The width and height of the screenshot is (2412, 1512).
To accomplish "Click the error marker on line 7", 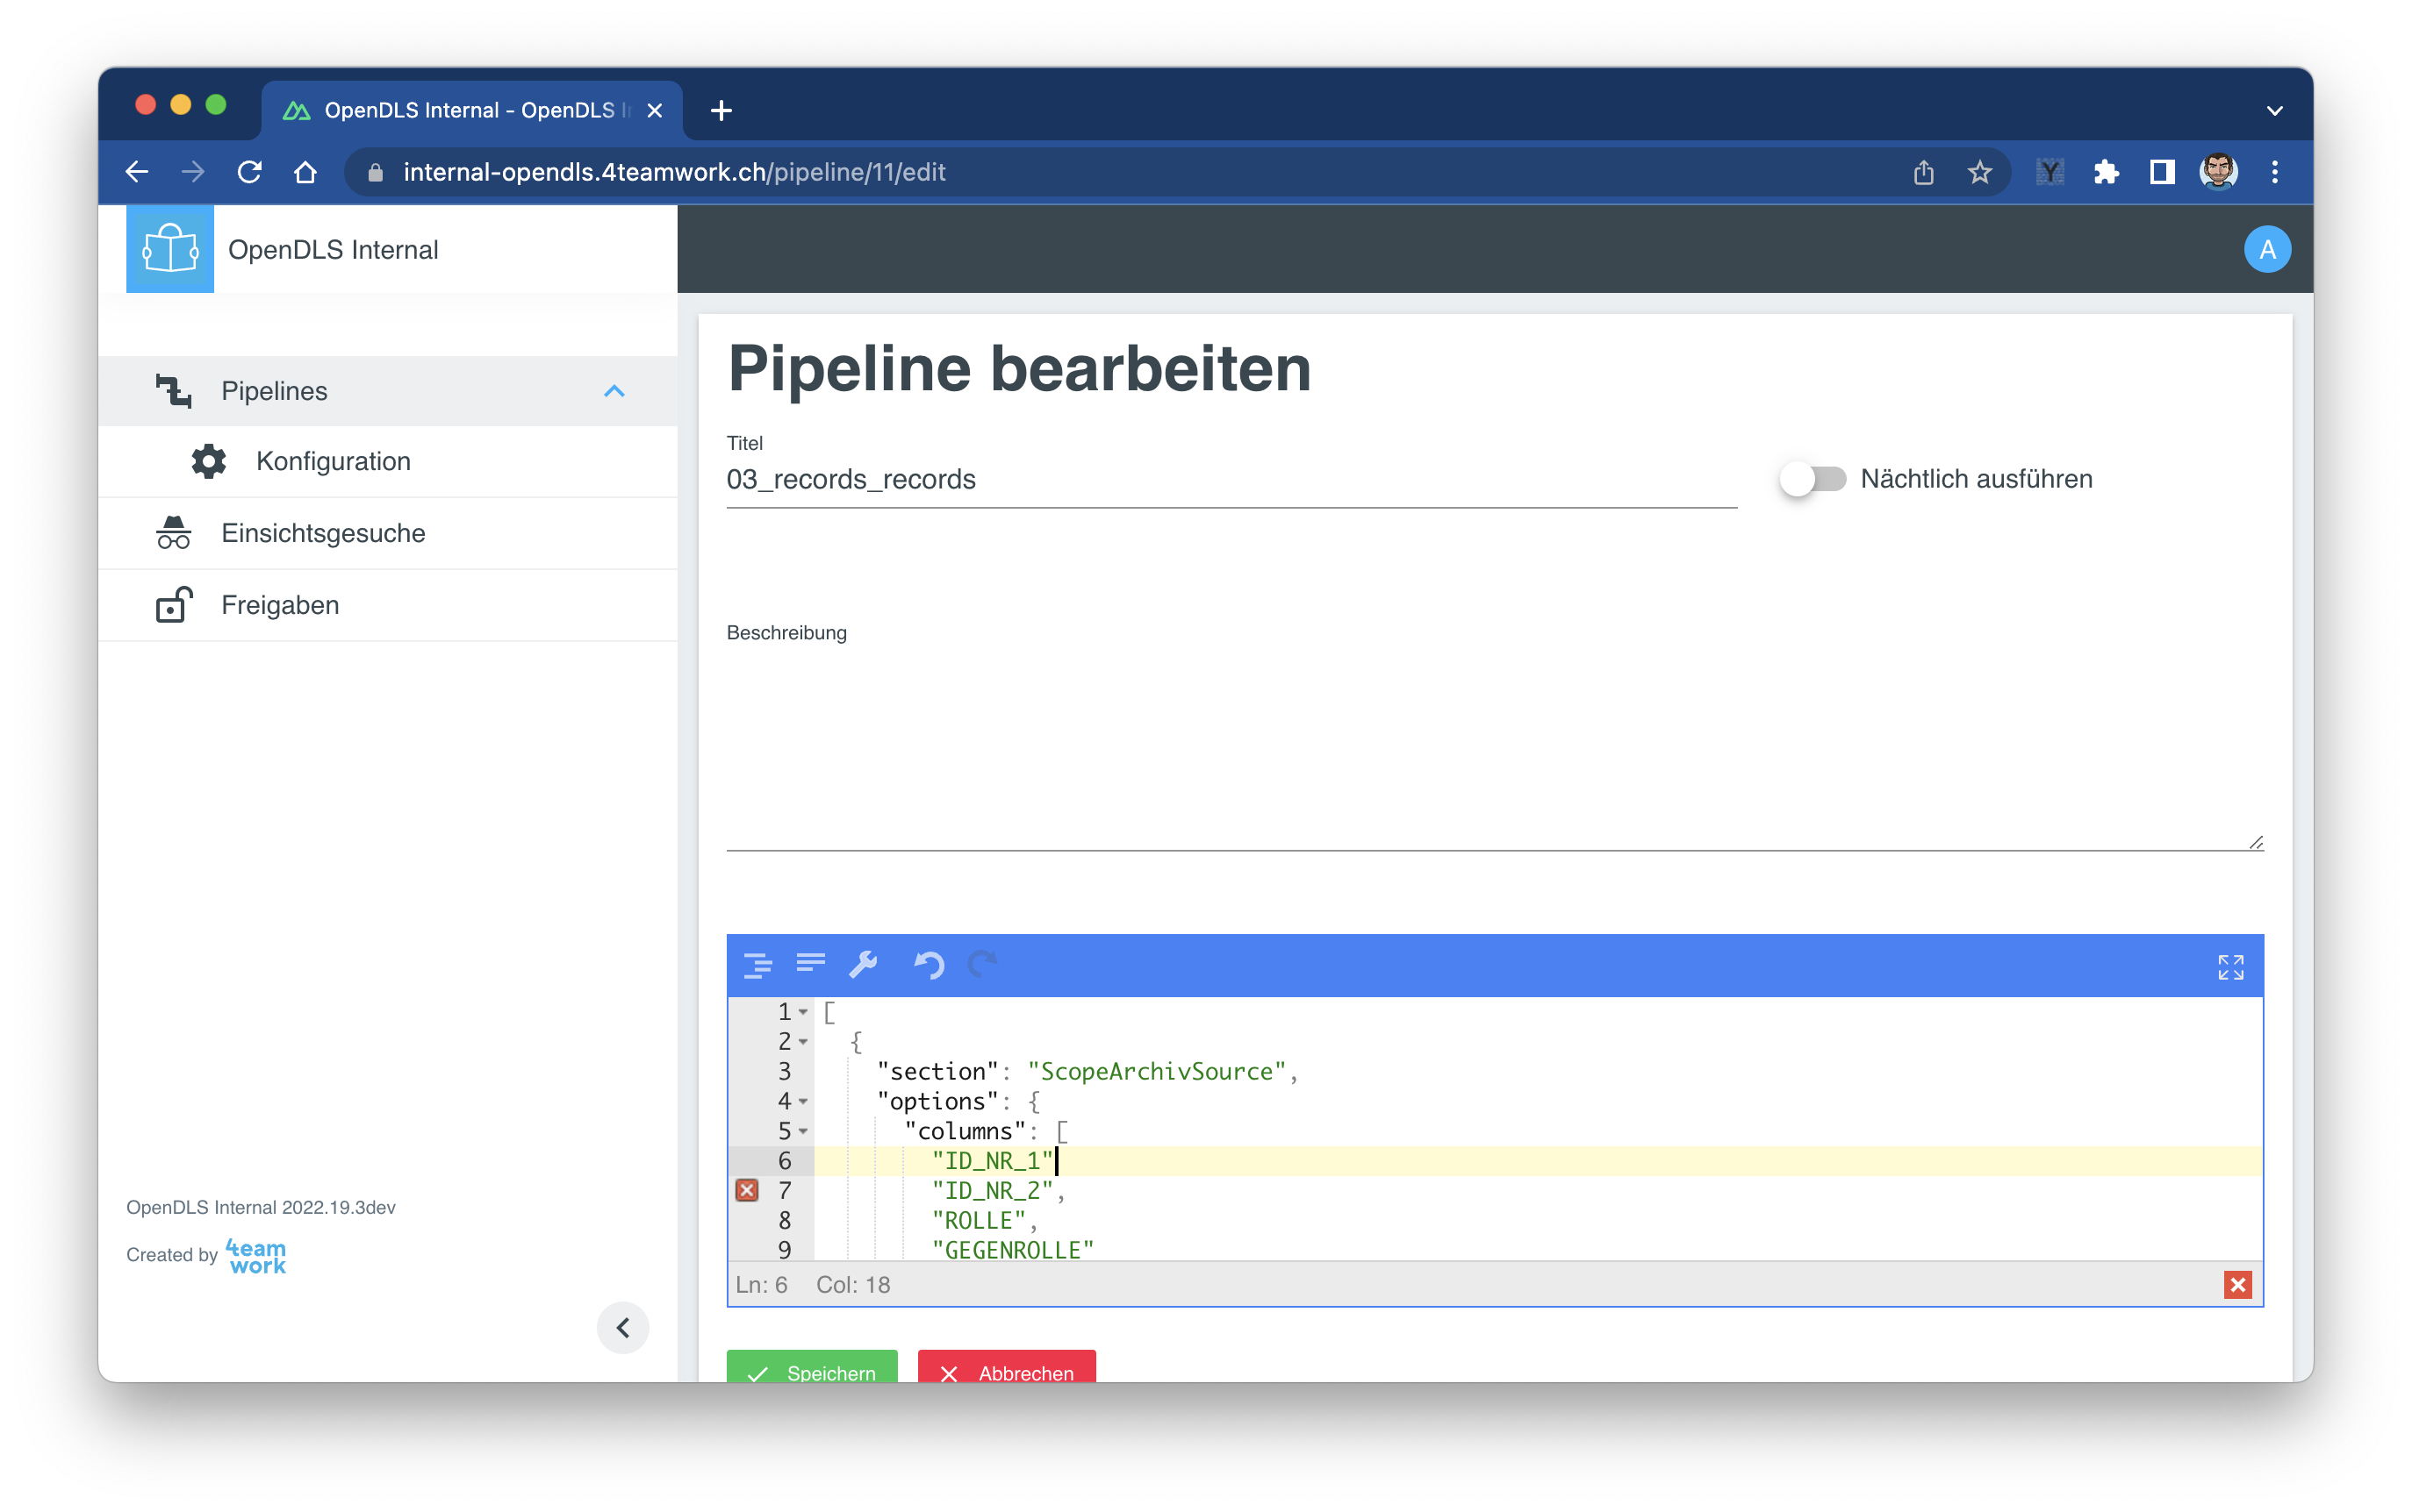I will (747, 1190).
